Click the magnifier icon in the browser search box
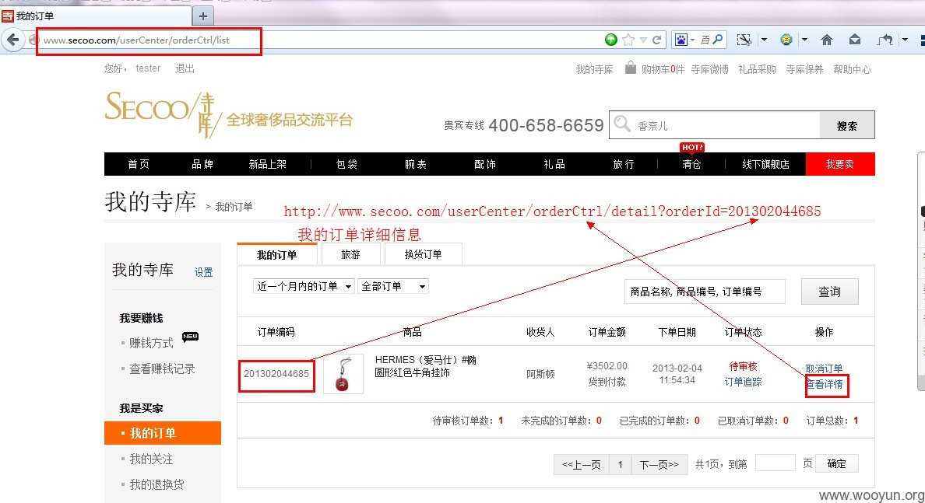The height and width of the screenshot is (503, 925). coord(717,40)
